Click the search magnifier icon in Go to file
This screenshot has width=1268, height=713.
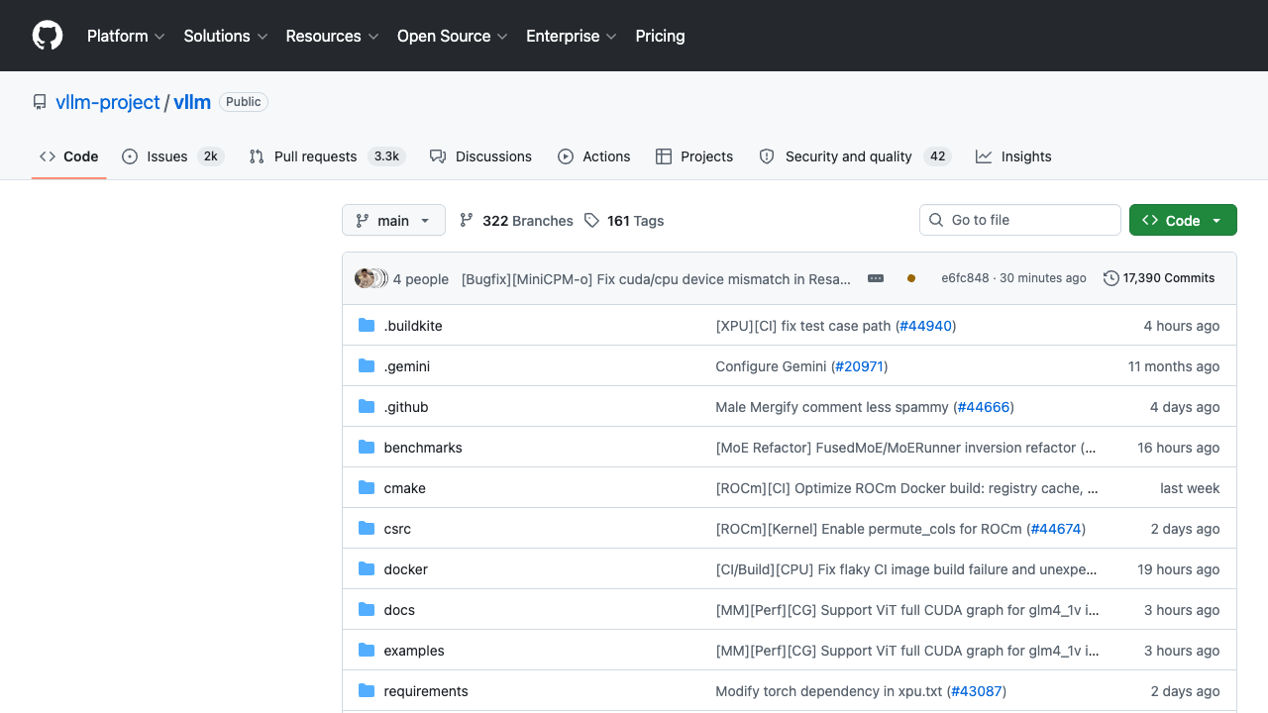point(936,220)
